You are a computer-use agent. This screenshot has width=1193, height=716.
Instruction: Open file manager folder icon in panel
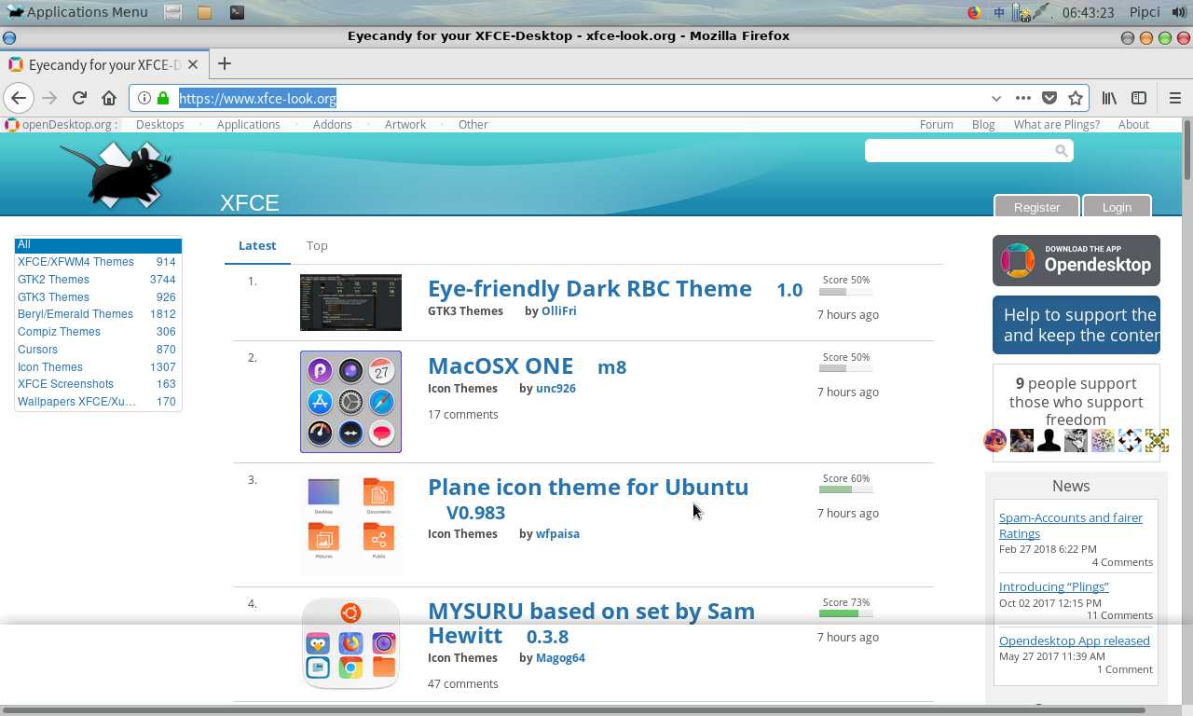204,12
